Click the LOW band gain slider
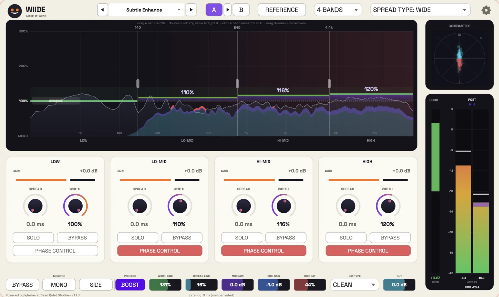This screenshot has height=297, width=499. coord(55,180)
